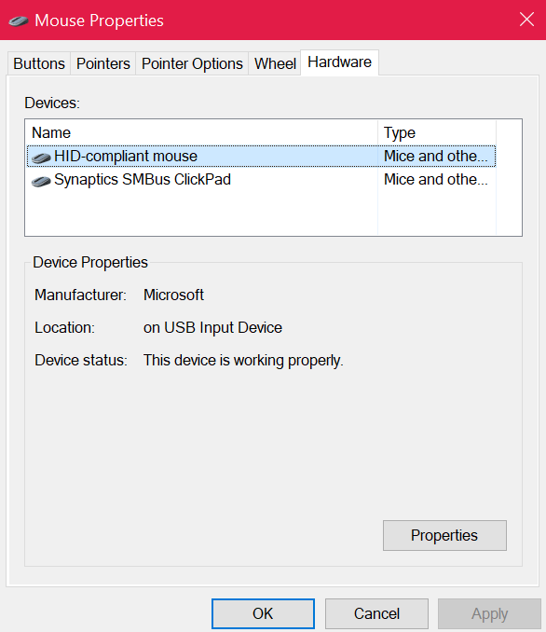Click the Type cell of Synaptics ClickPad
This screenshot has width=546, height=632.
point(436,179)
